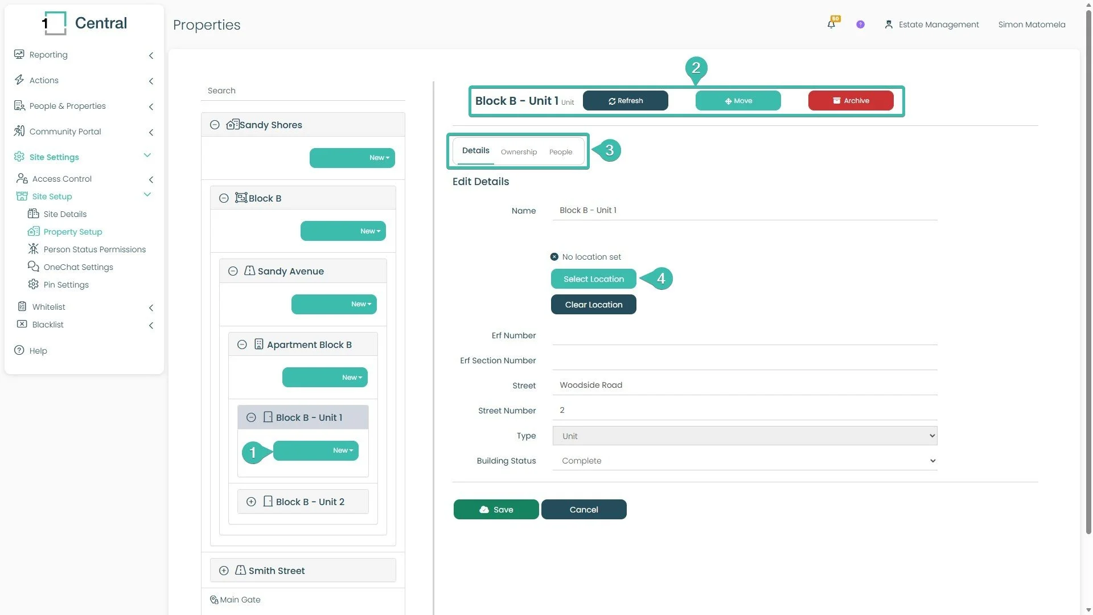Switch to the People tab

click(561, 152)
